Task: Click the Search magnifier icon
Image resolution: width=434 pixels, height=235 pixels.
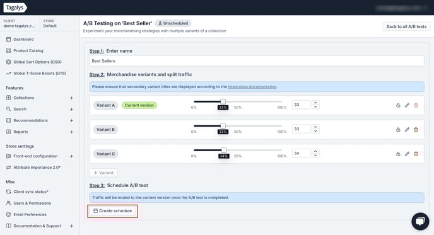Action: pos(9,109)
